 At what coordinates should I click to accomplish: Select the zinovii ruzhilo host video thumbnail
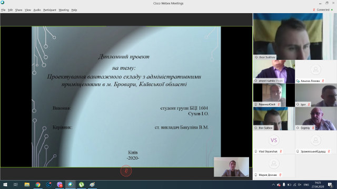tap(274, 71)
